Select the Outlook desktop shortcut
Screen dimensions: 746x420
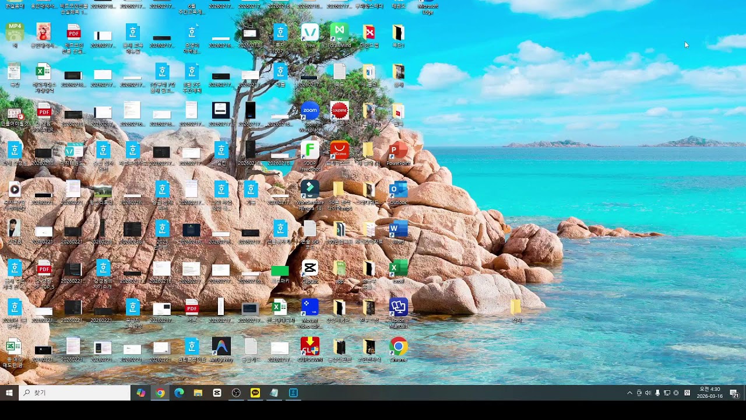point(398,192)
